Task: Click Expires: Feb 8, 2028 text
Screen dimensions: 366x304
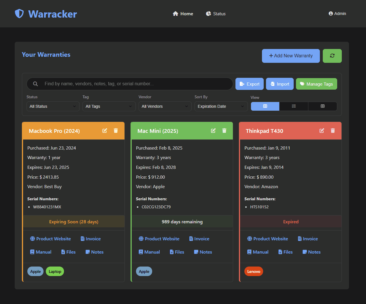Action: click(156, 167)
